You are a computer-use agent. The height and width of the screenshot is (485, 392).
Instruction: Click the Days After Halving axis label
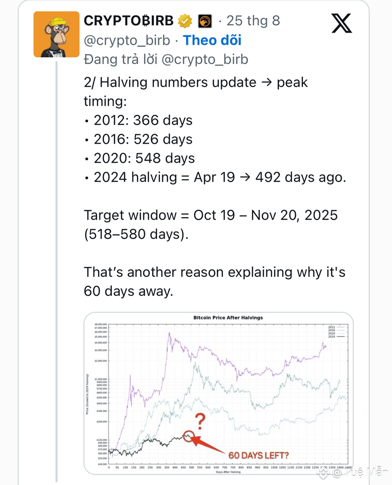[x=228, y=472]
